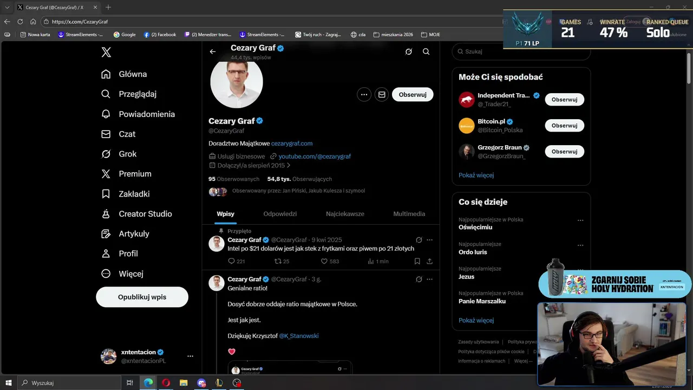693x390 pixels.
Task: Click Obserwuj button on Cezary Graf profile
Action: click(x=413, y=94)
